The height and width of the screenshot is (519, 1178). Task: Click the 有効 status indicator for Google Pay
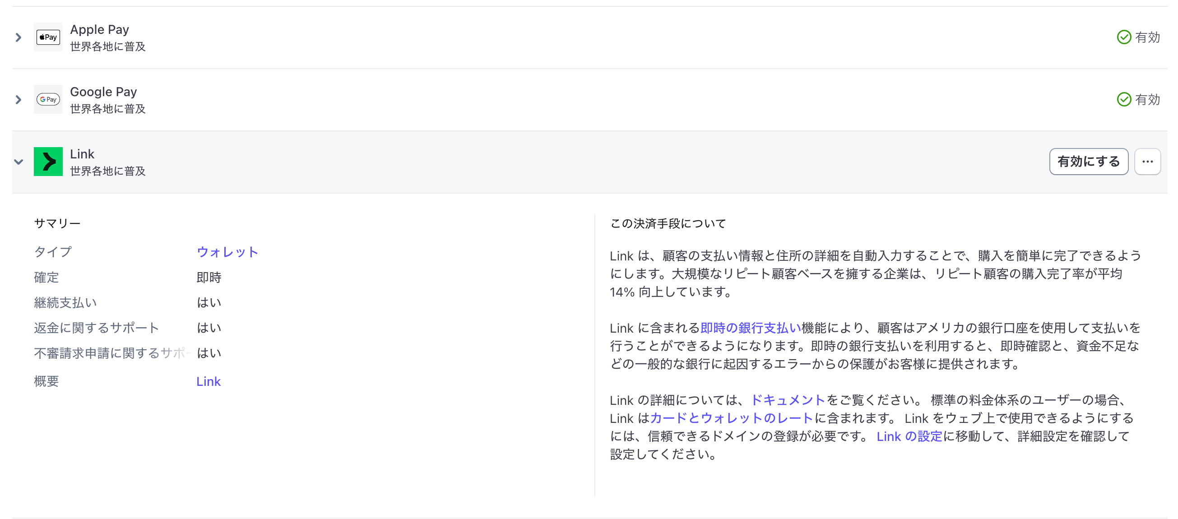[x=1148, y=99]
